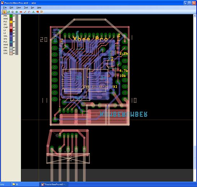Toggle the -F- marker on SOL layer
This screenshot has width=197, height=187.
click(14, 36)
